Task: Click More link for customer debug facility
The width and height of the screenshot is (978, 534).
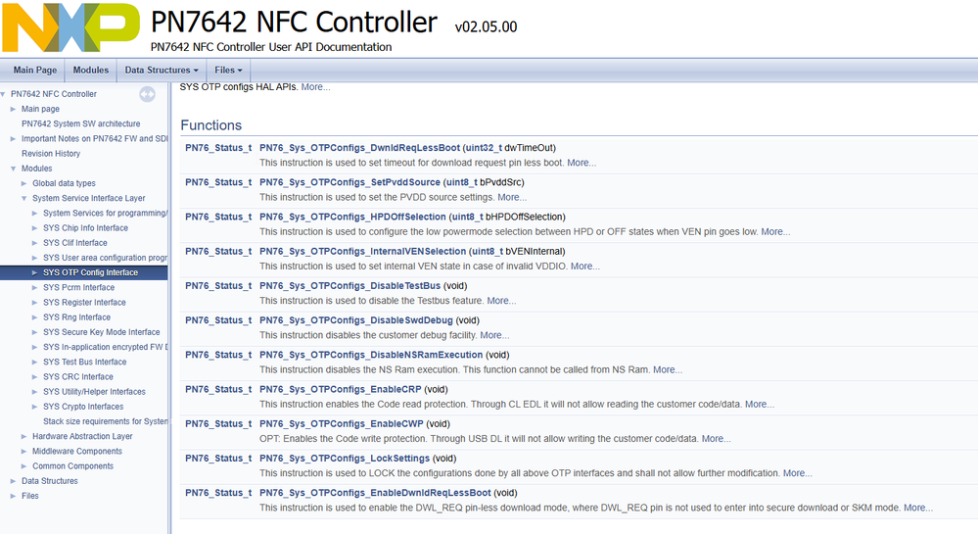Action: click(494, 335)
